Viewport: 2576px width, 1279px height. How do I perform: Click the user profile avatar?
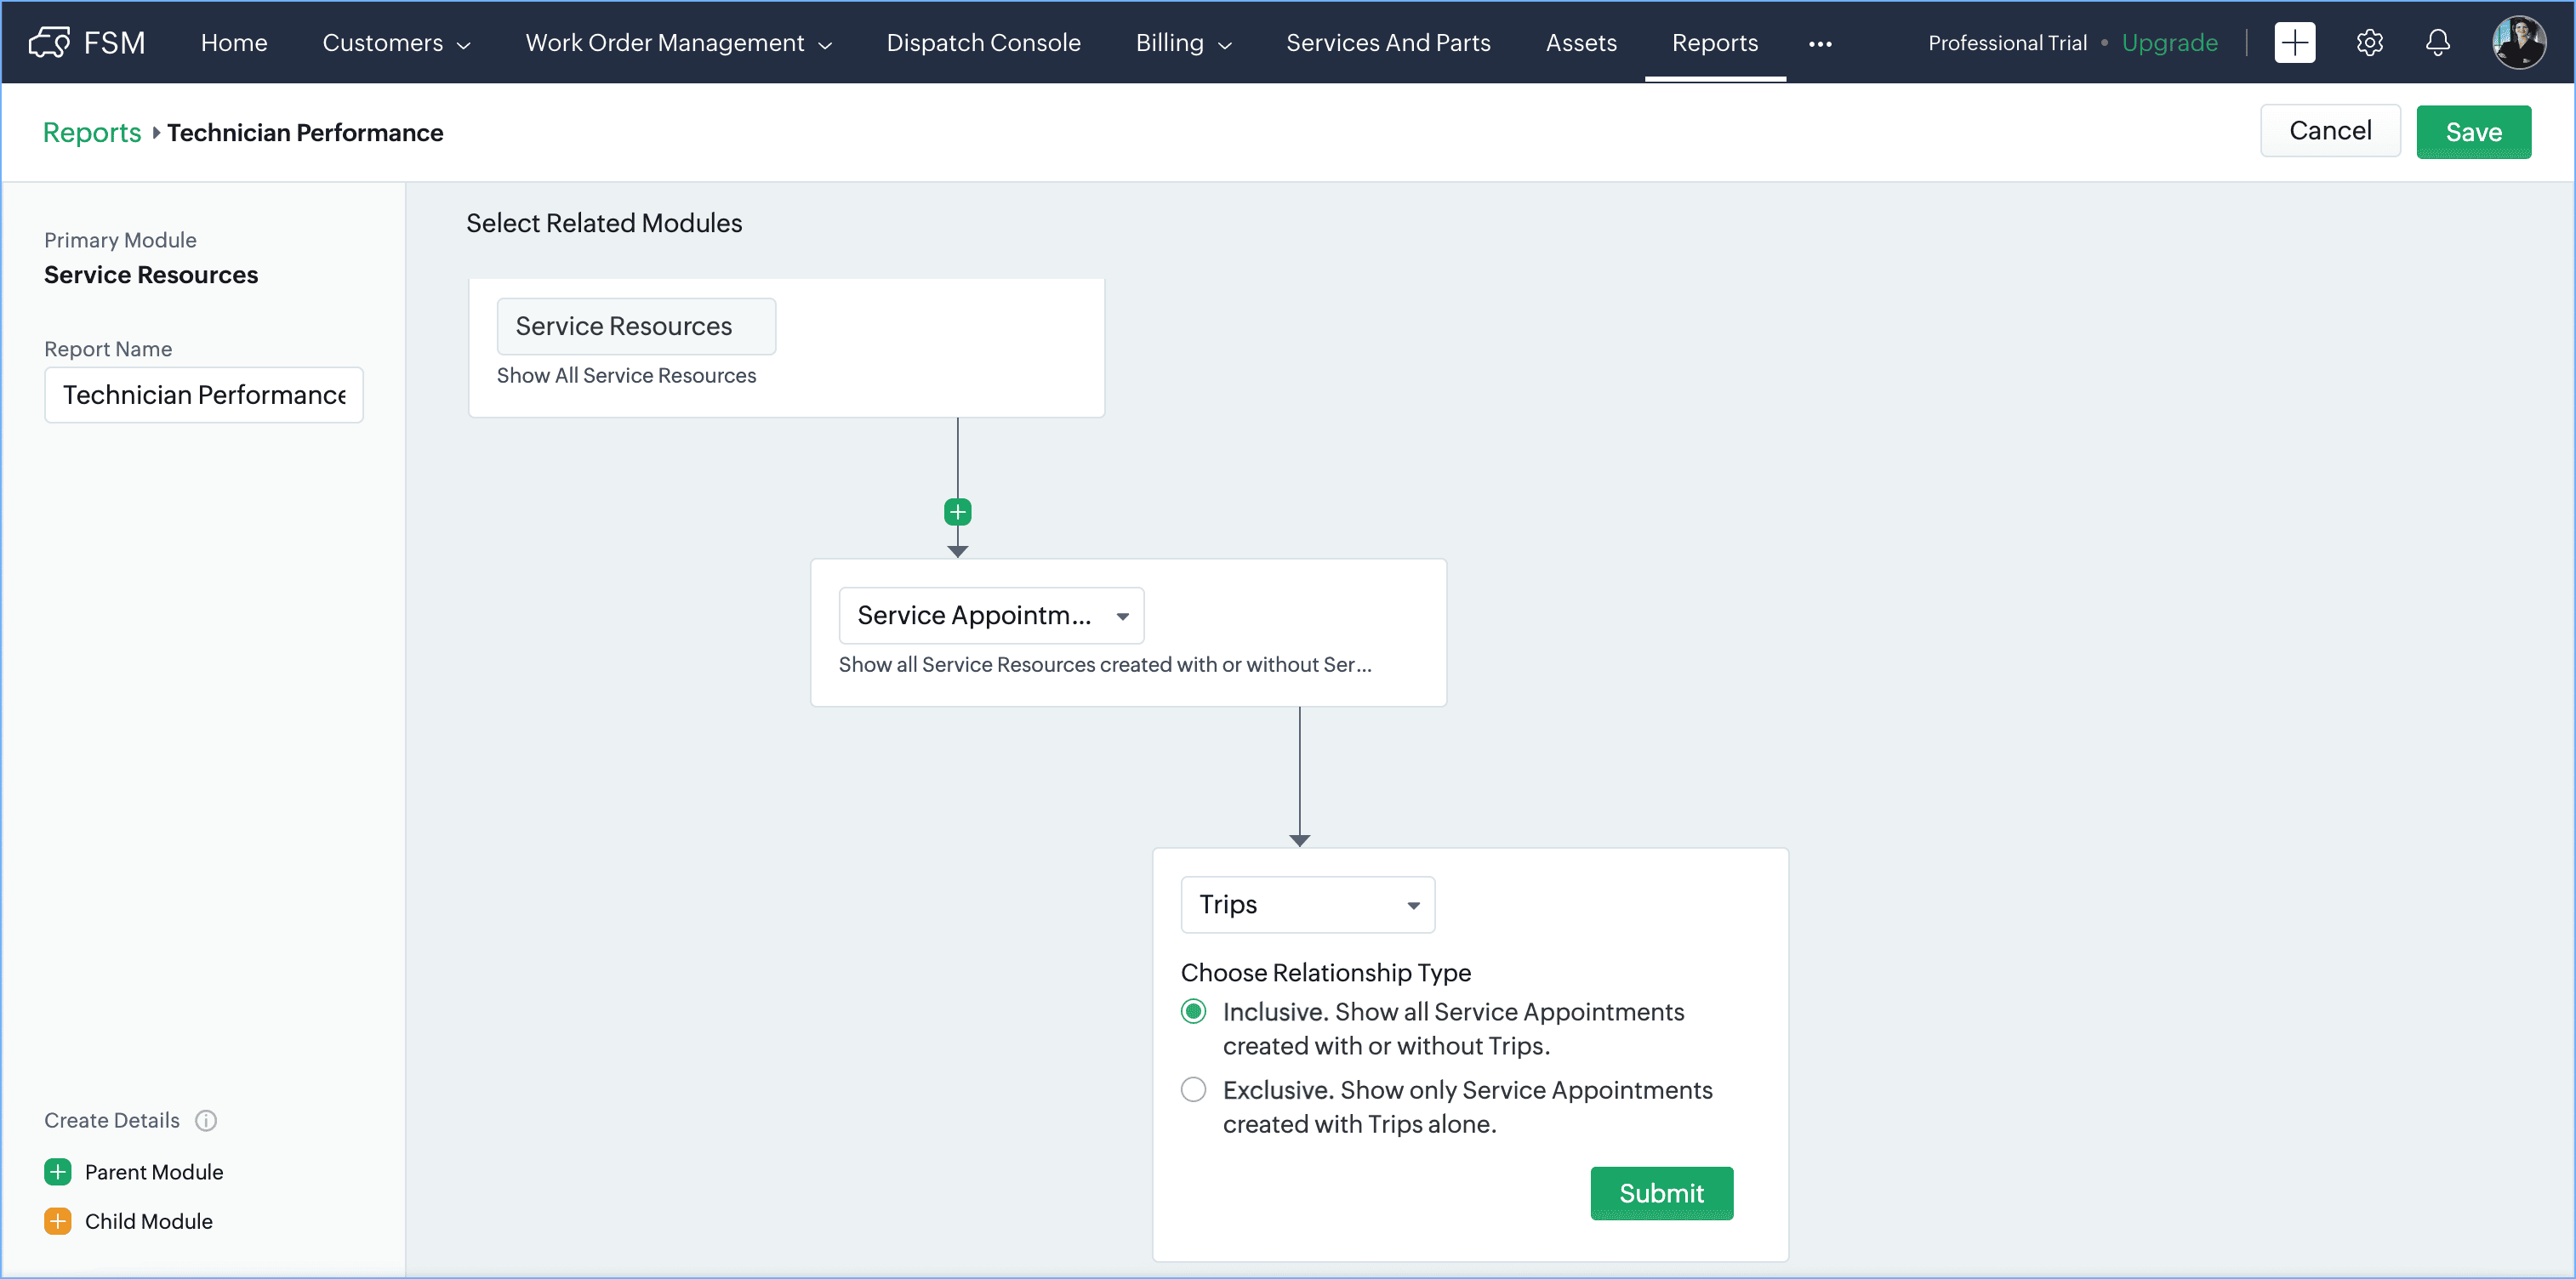click(x=2518, y=42)
